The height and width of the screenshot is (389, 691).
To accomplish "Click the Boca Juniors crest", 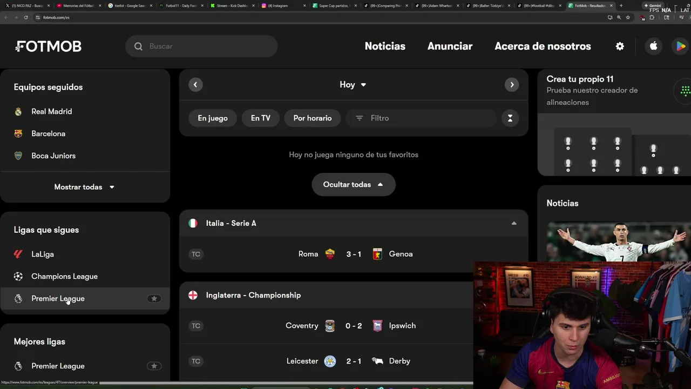I will click(x=18, y=156).
